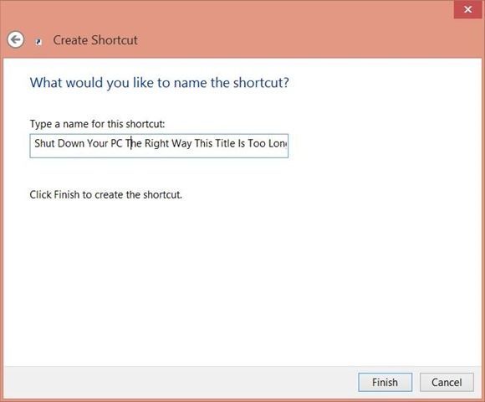
Task: Click the Create Shortcut window title text
Action: 95,40
